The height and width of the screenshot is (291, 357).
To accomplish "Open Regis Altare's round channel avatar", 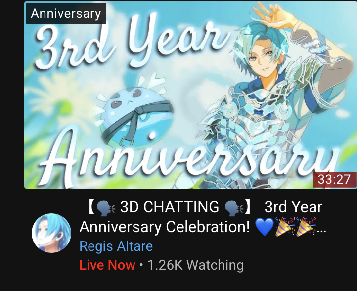I will (x=51, y=233).
